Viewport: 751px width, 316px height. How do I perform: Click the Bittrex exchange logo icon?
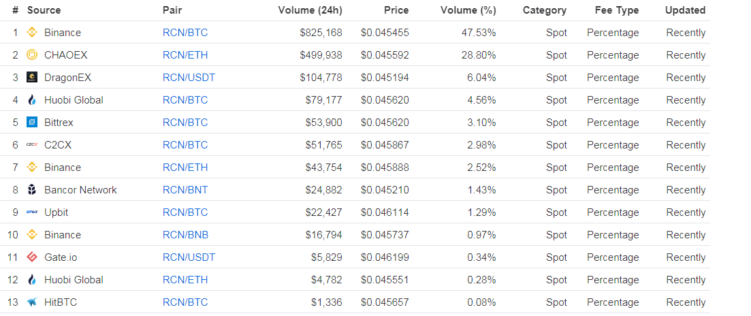31,123
